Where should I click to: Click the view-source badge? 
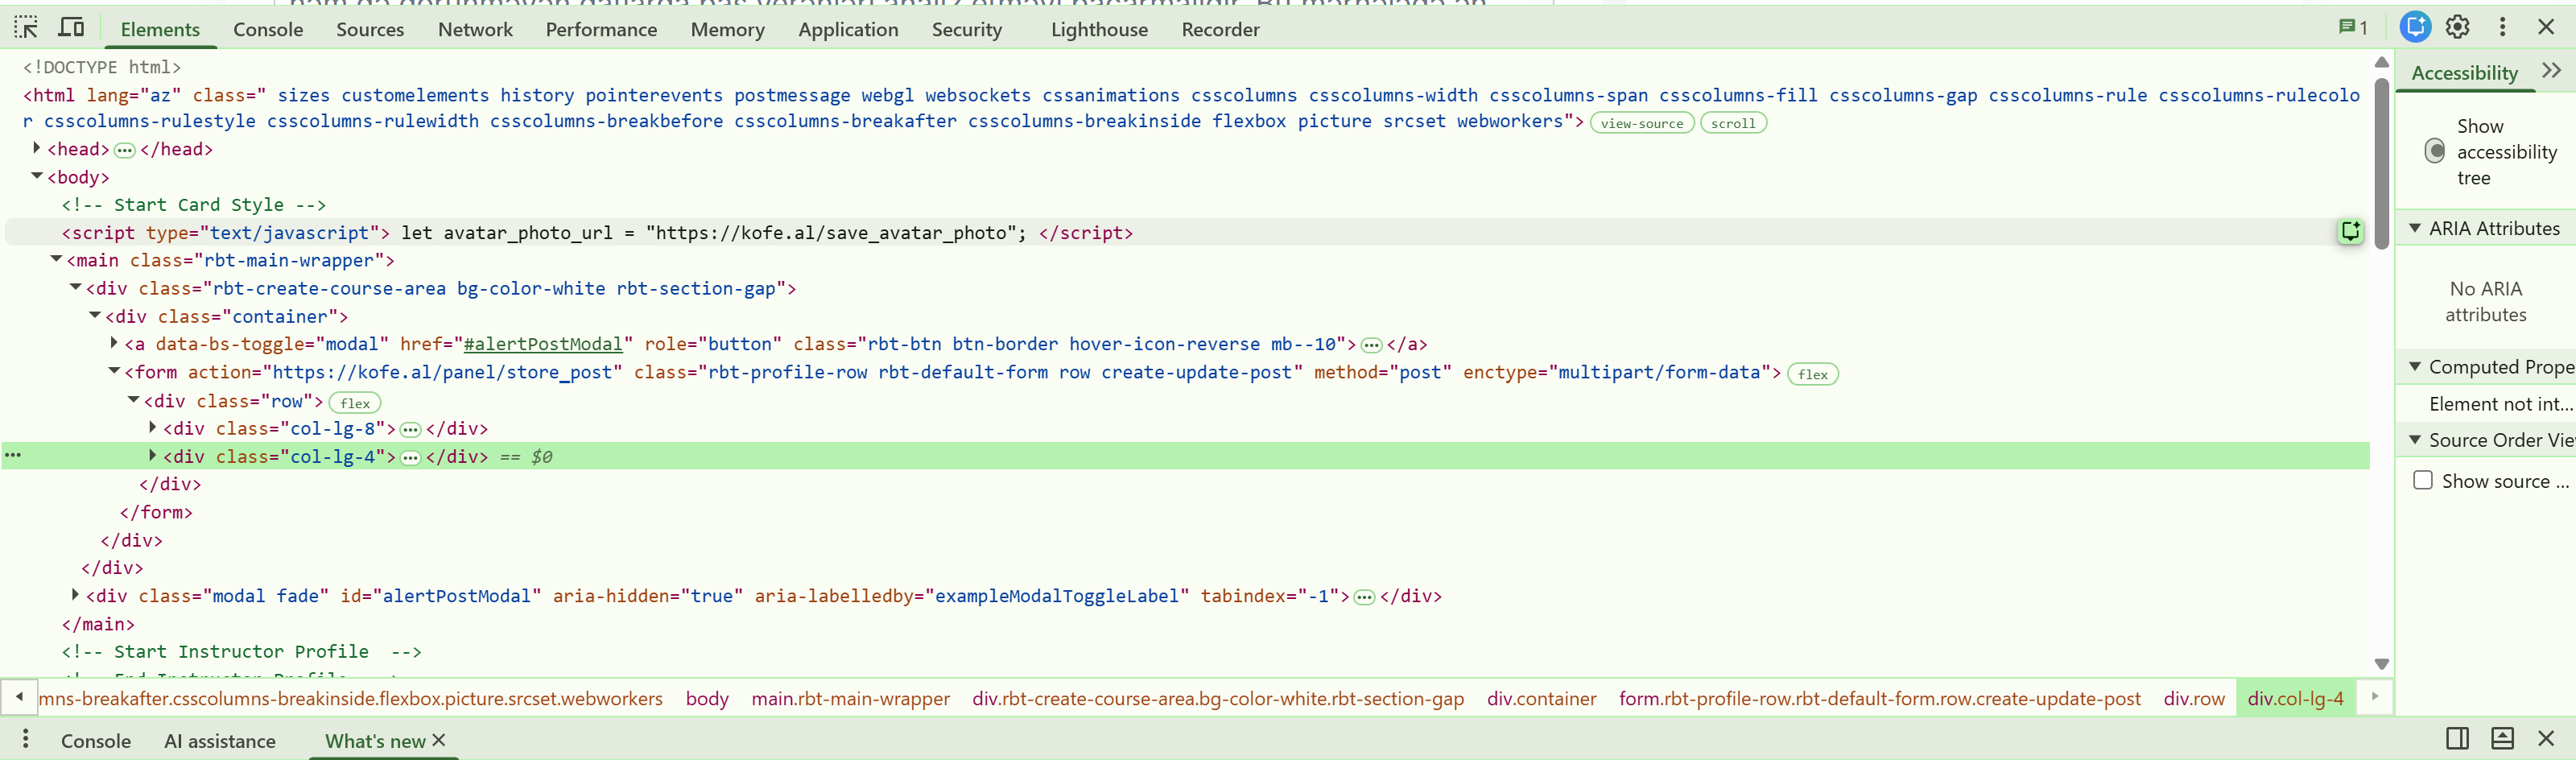(x=1642, y=123)
